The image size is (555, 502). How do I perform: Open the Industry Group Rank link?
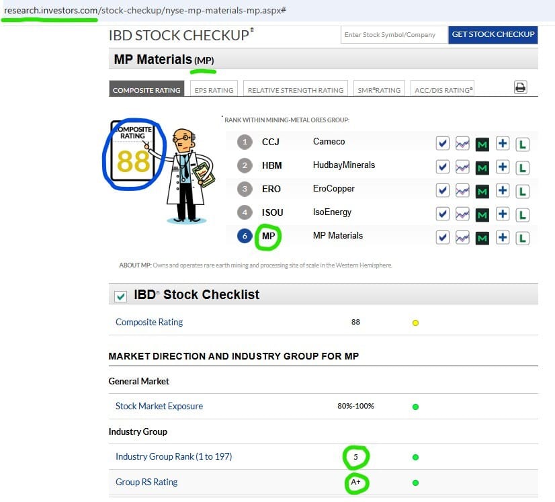click(174, 456)
